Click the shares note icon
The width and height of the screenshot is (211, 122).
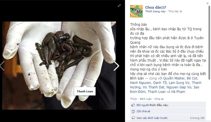tap(133, 111)
